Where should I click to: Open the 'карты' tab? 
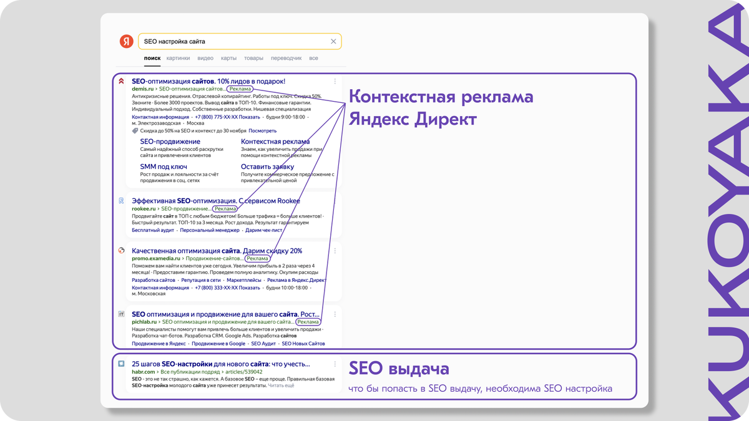(228, 58)
